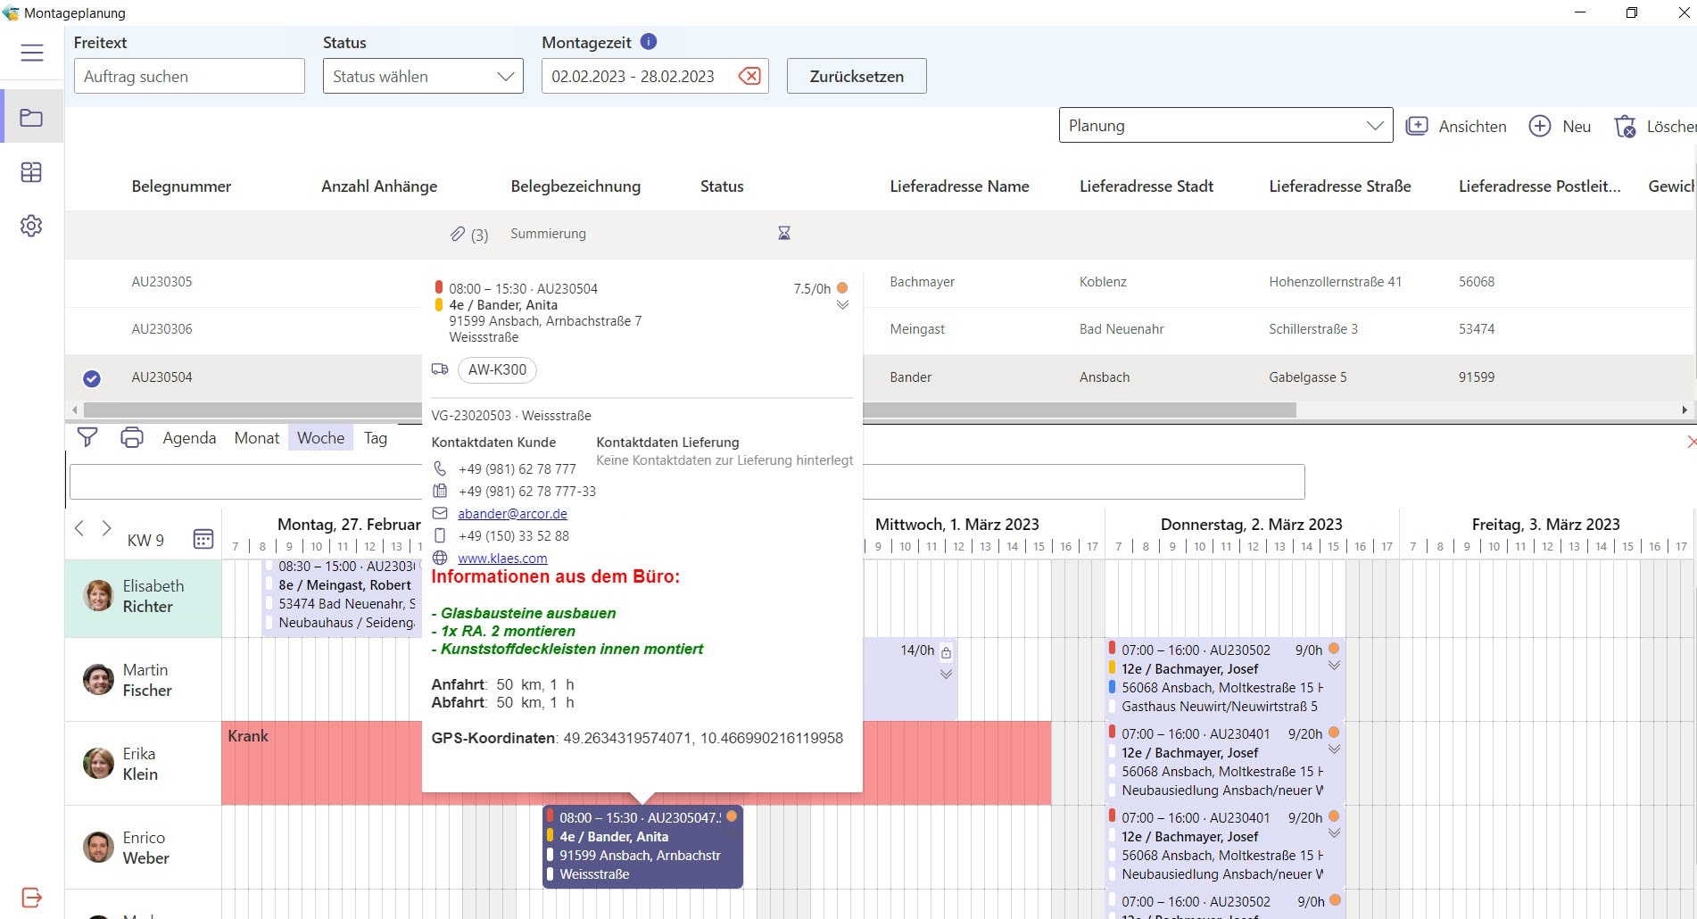
Task: Go to the next calendar week
Action: click(106, 528)
